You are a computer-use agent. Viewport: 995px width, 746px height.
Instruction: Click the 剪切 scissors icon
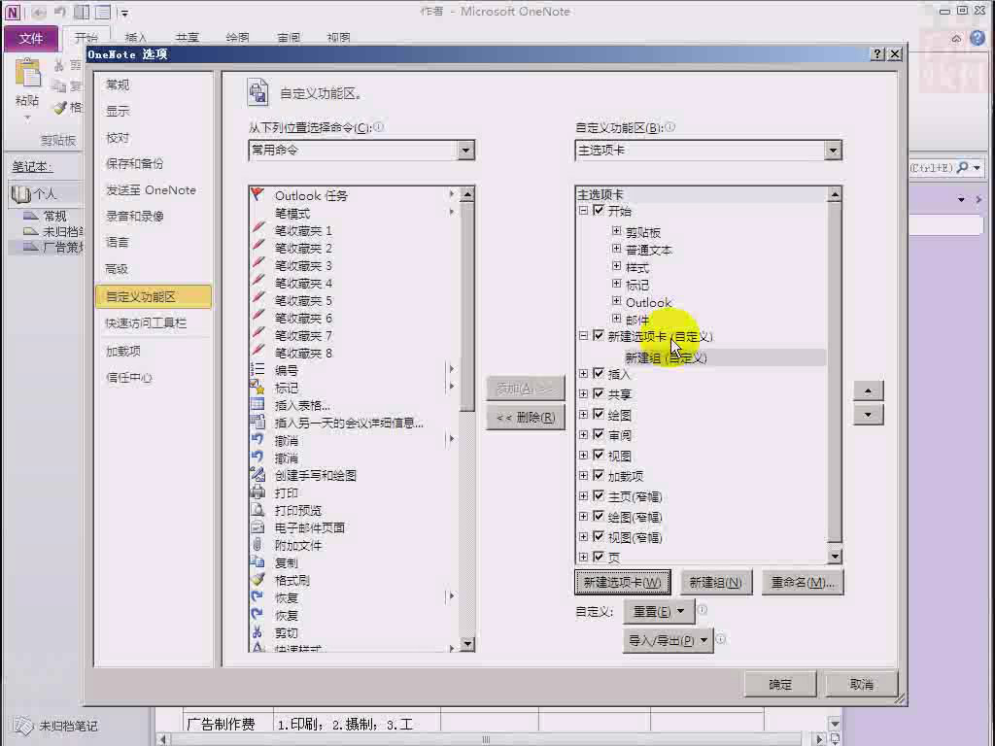pos(257,631)
